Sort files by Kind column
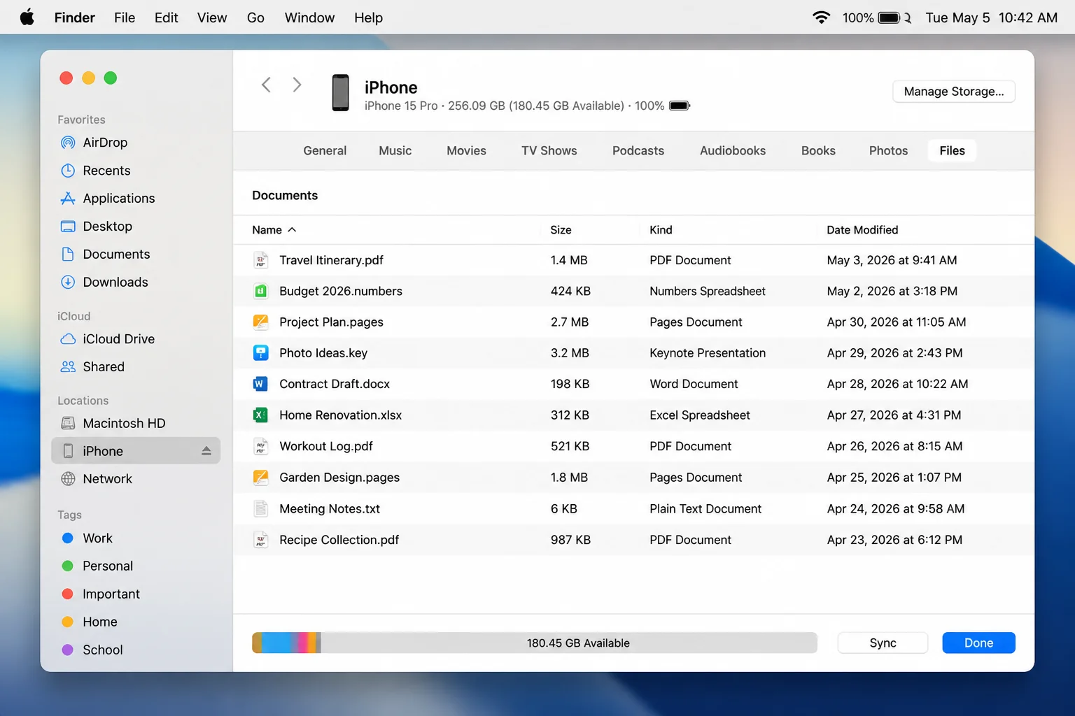 click(x=661, y=230)
